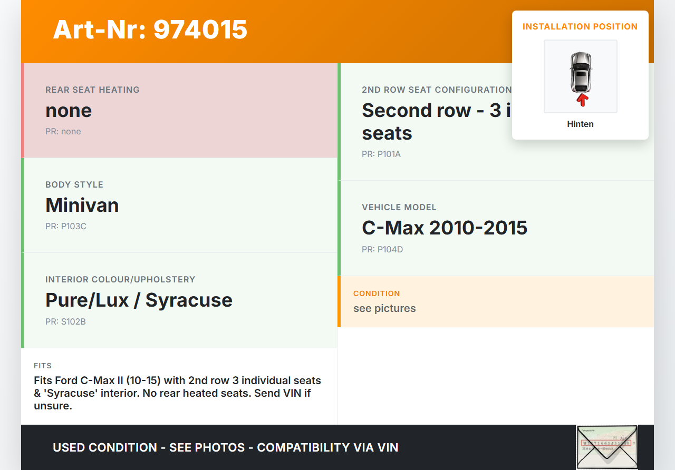The height and width of the screenshot is (470, 675).
Task: Click the PR: P104D code
Action: click(382, 249)
